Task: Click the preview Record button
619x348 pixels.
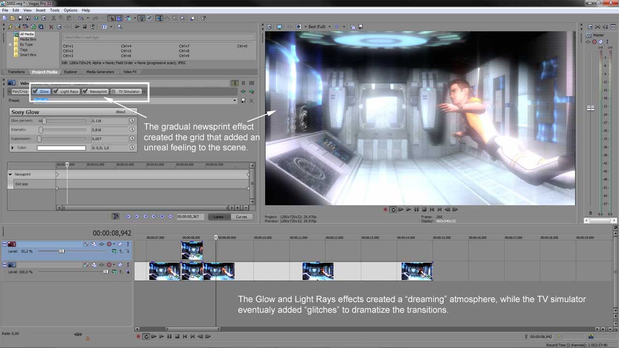Action: click(385, 209)
